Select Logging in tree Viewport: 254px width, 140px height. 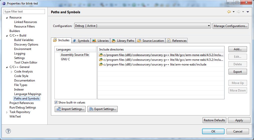click(x=19, y=53)
